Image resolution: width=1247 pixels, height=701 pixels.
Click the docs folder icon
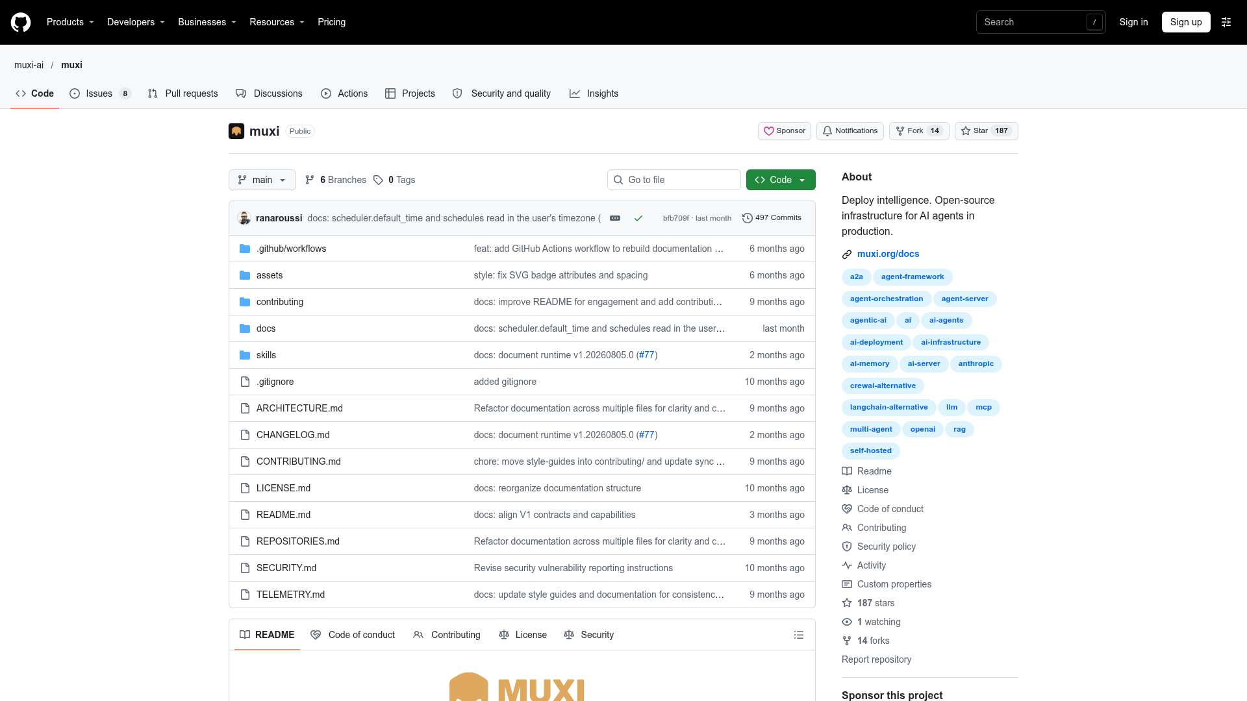point(245,328)
